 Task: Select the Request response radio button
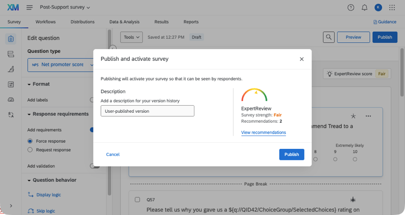pos(30,150)
